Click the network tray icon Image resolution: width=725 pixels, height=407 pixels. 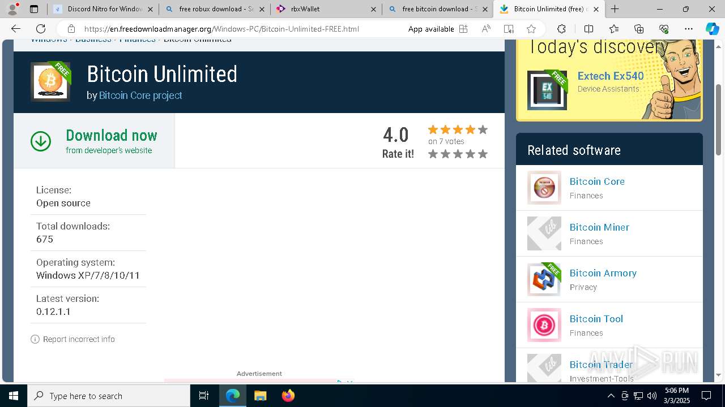click(638, 396)
